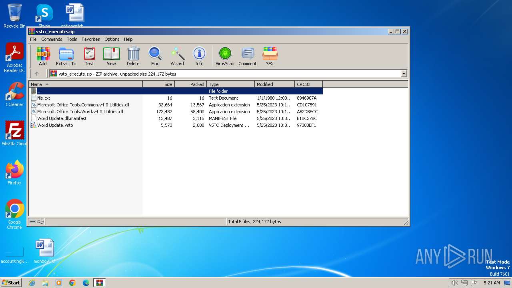Click the archive path address field
Viewport: 512px width, 288px height.
pyautogui.click(x=228, y=74)
